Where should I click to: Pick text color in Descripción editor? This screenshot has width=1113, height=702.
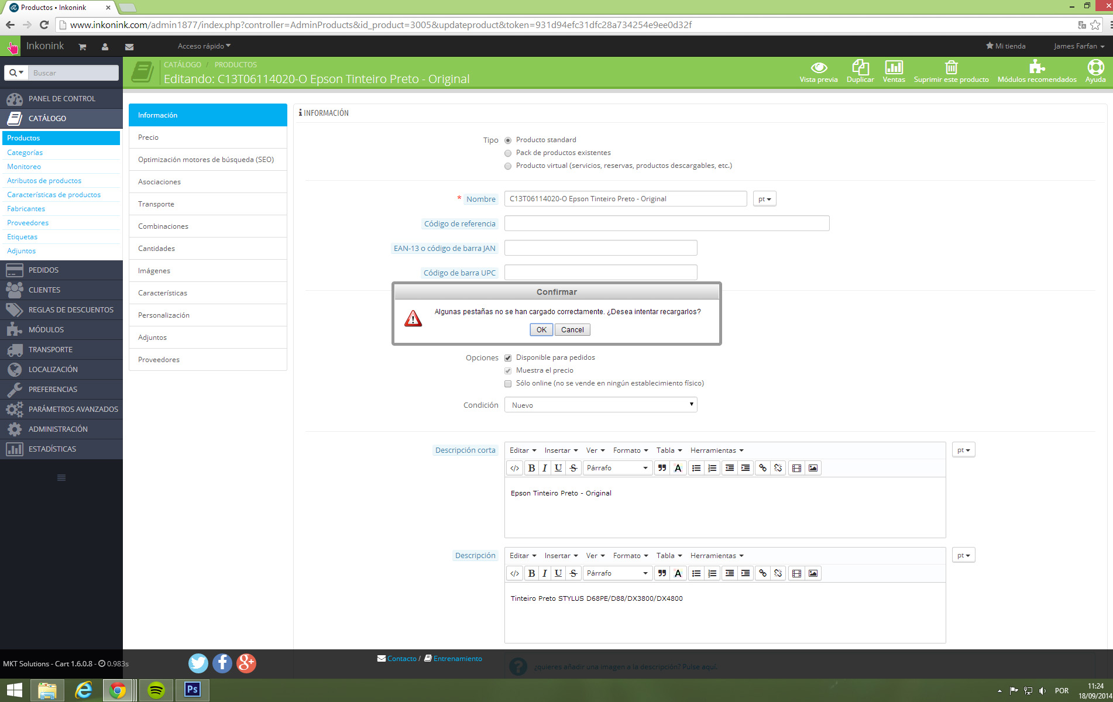pos(678,573)
